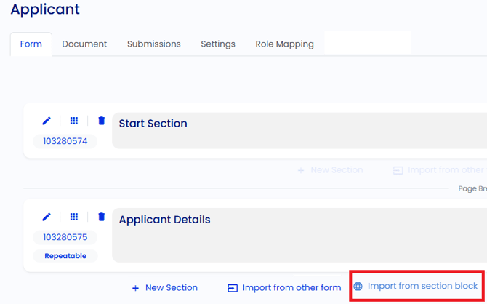Switch to the Form tab
This screenshot has width=487, height=304.
[x=31, y=44]
